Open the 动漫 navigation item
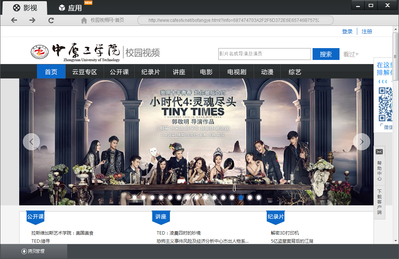The width and height of the screenshot is (399, 259). pos(267,72)
